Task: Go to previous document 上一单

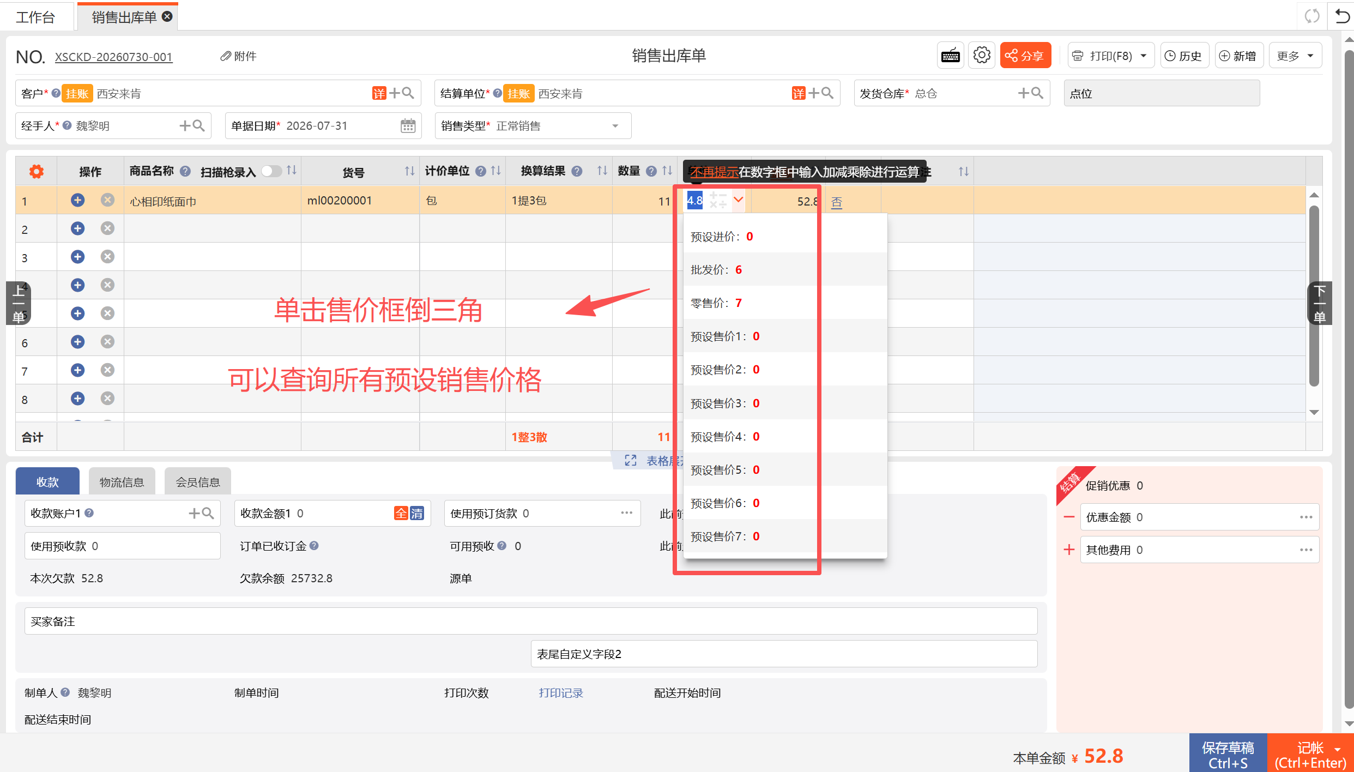Action: tap(18, 303)
